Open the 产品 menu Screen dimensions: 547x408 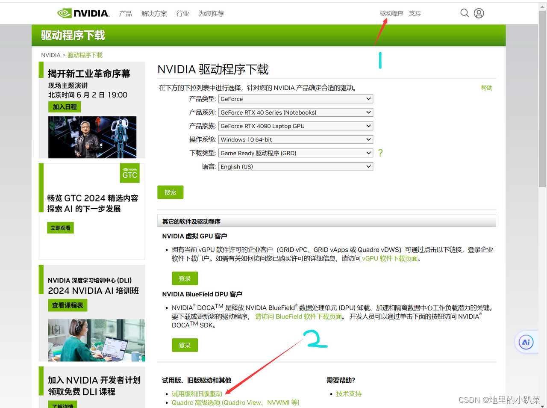[125, 14]
